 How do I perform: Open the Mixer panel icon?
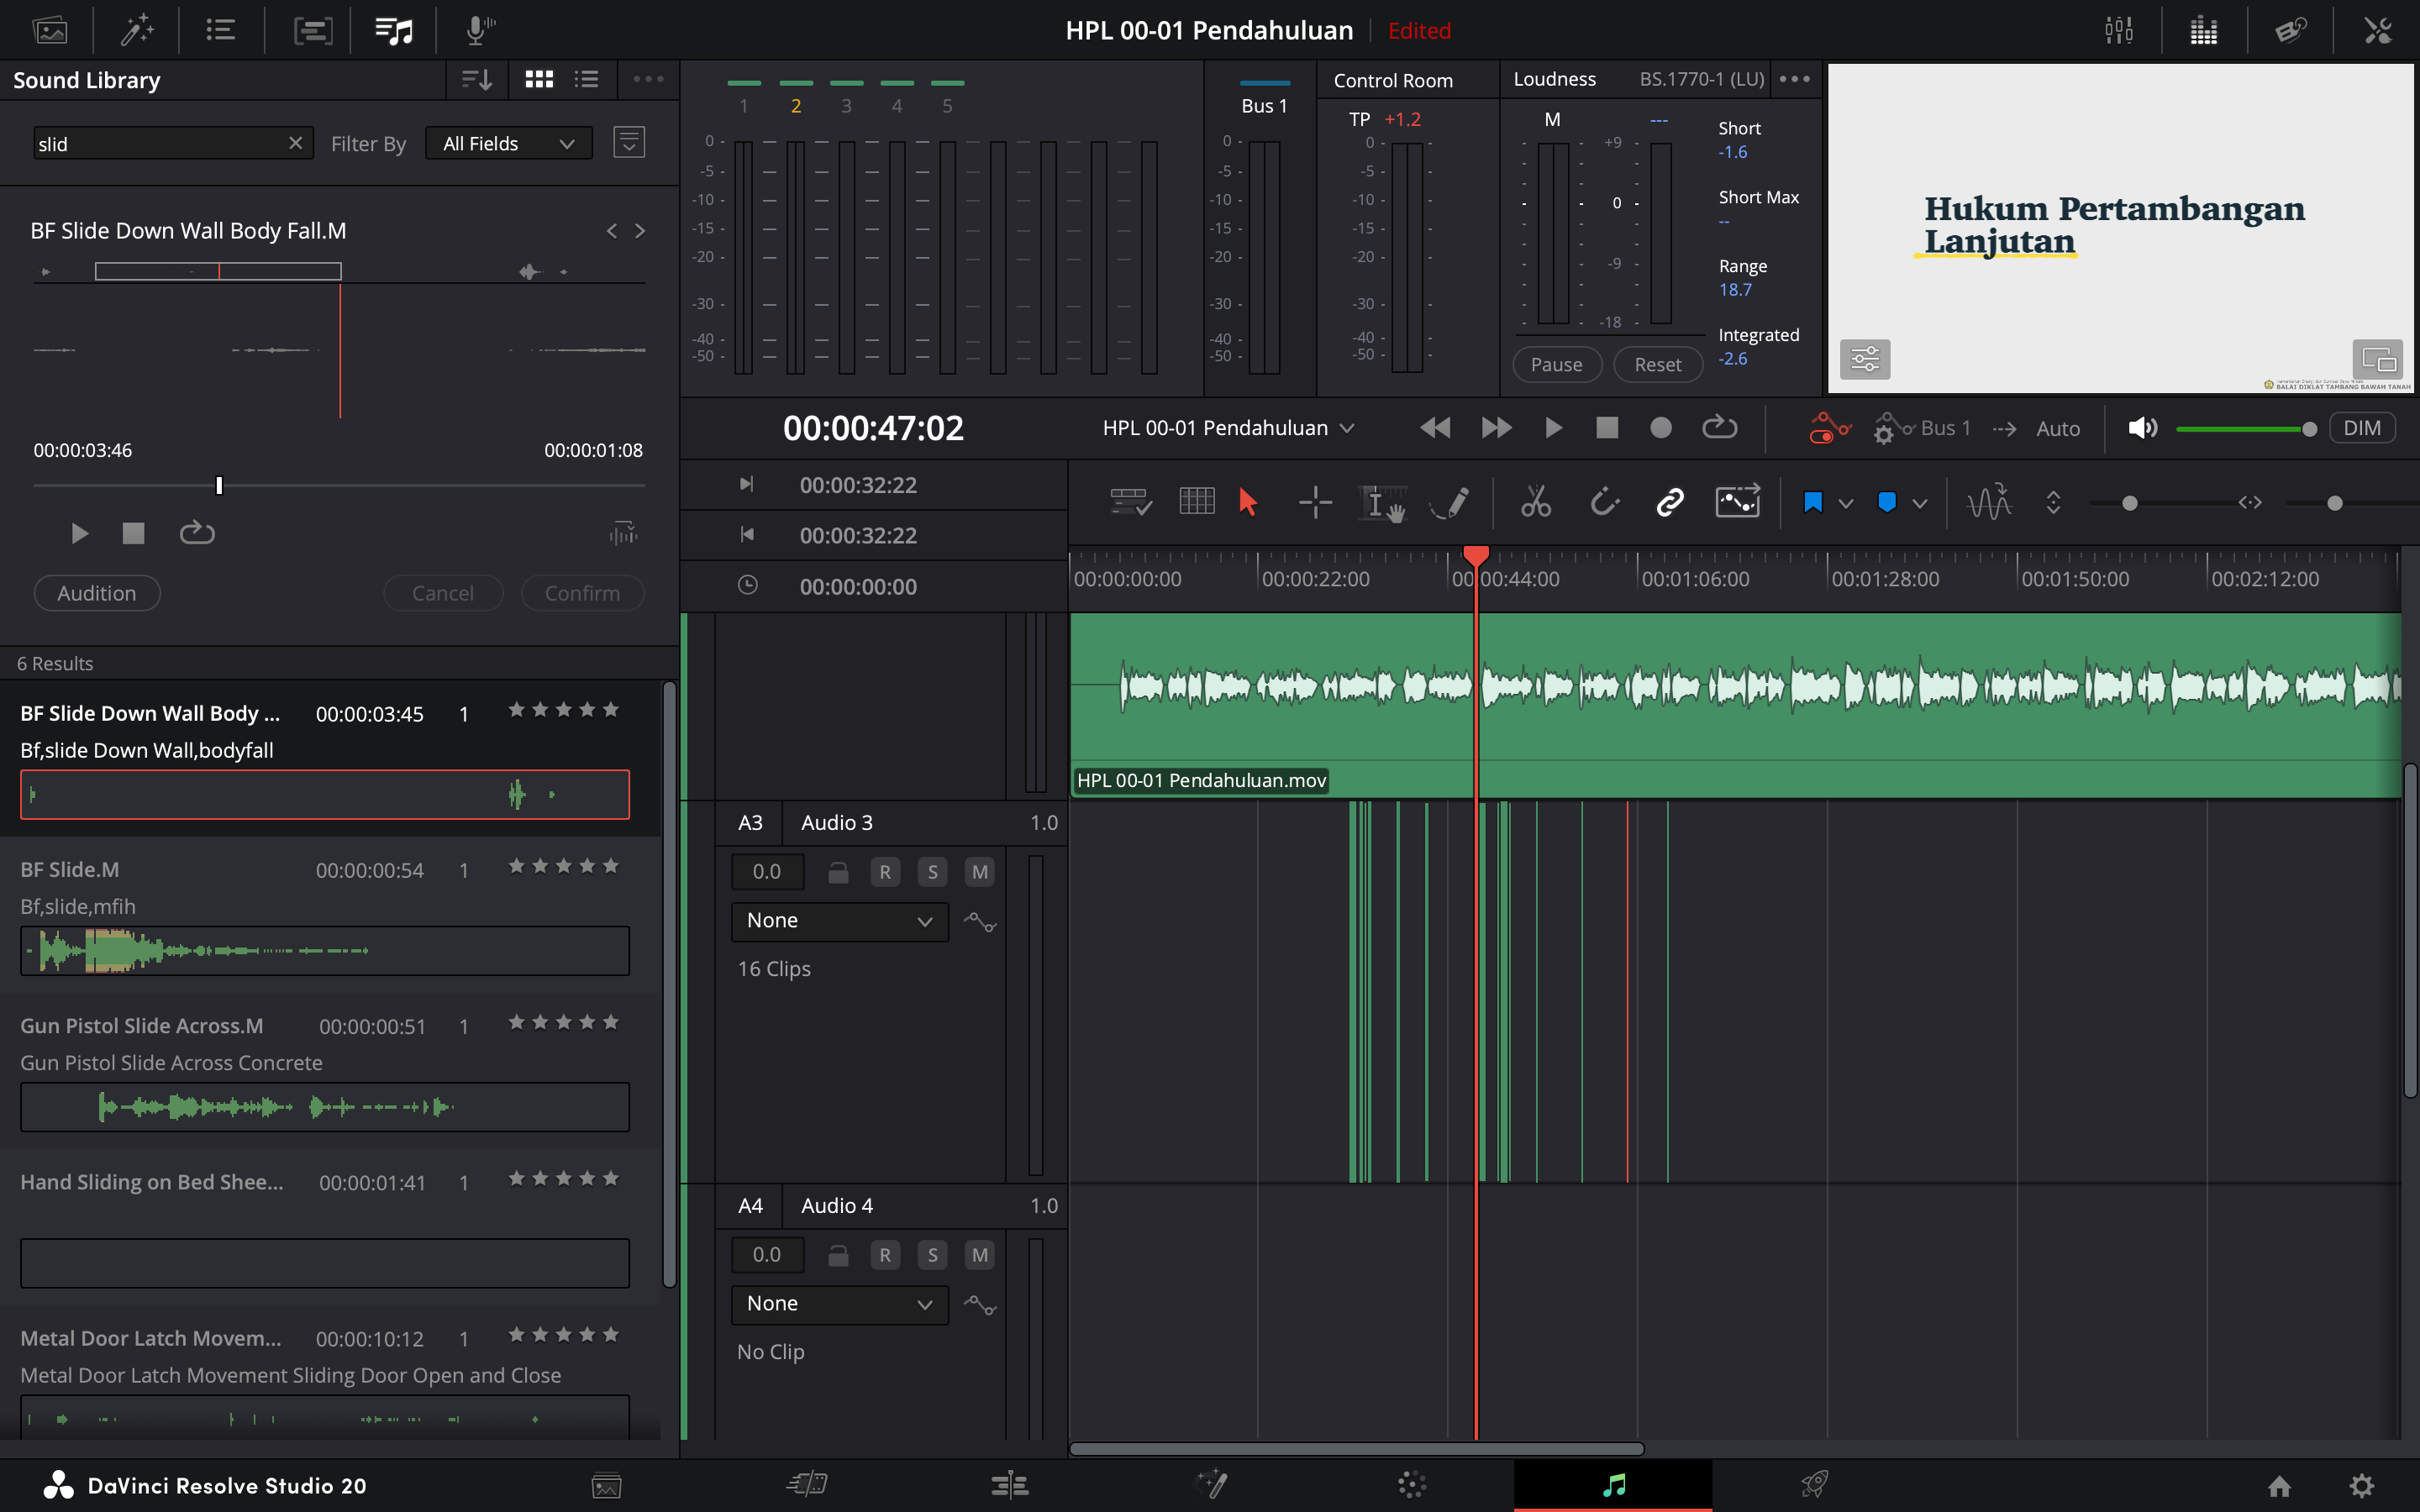[2118, 30]
